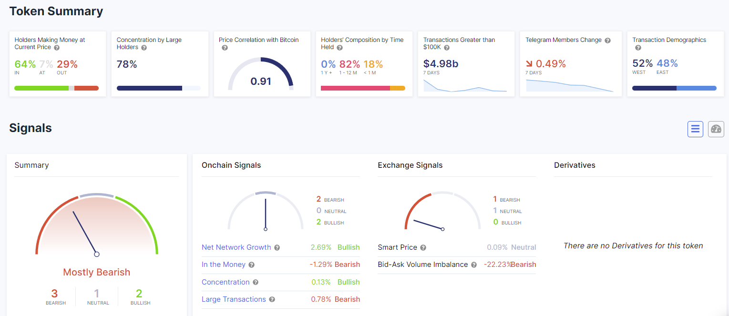Click the "29%" out-of-the-money value

67,64
